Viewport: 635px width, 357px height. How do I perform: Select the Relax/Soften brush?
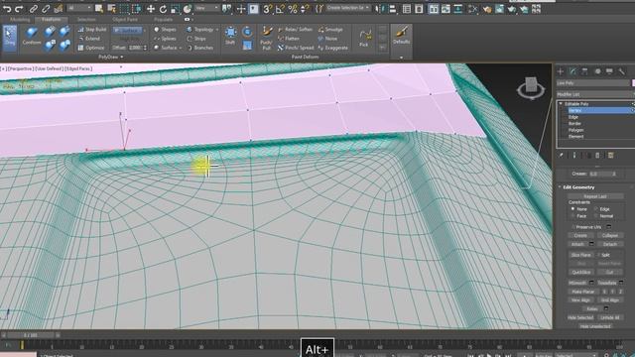point(296,30)
